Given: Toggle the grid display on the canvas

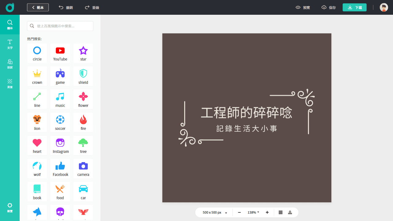Looking at the screenshot, I should (280, 212).
